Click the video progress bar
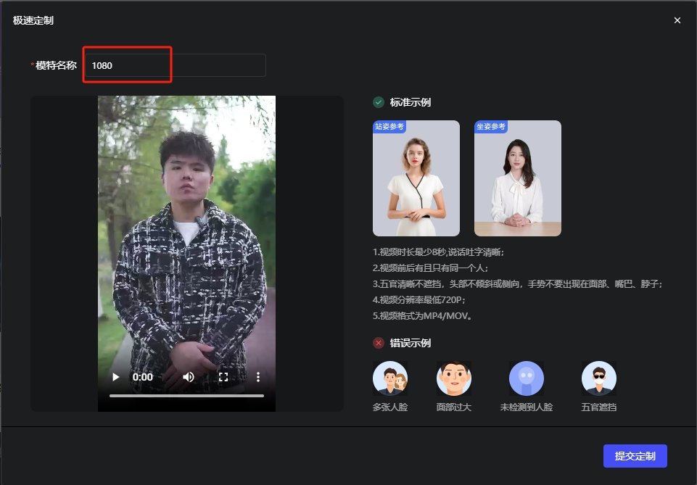 pos(186,395)
